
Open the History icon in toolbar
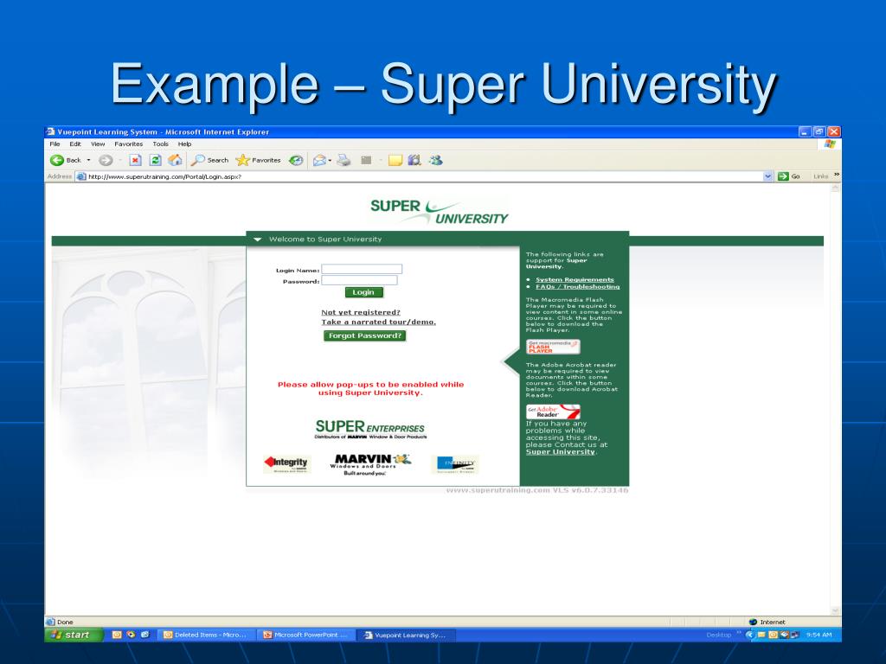click(296, 160)
